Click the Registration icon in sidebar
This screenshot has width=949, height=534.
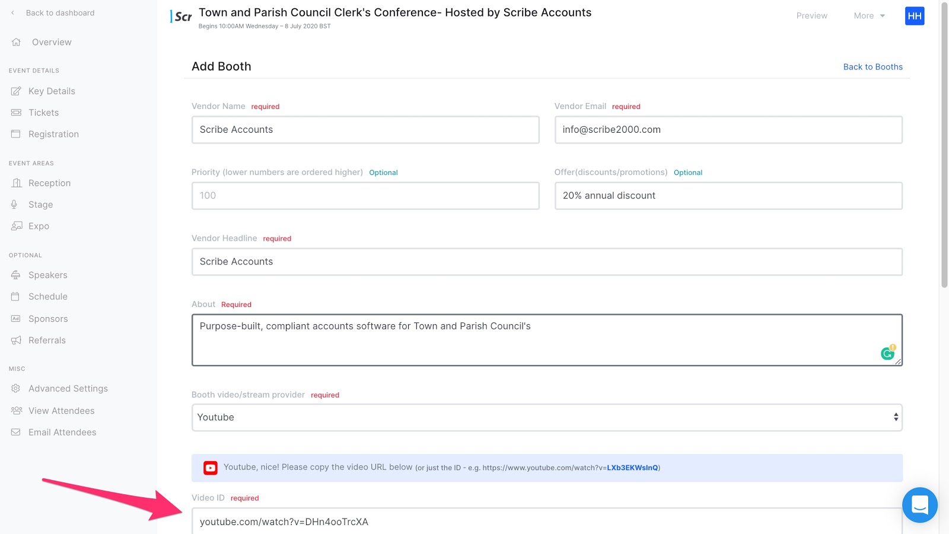[x=16, y=134]
